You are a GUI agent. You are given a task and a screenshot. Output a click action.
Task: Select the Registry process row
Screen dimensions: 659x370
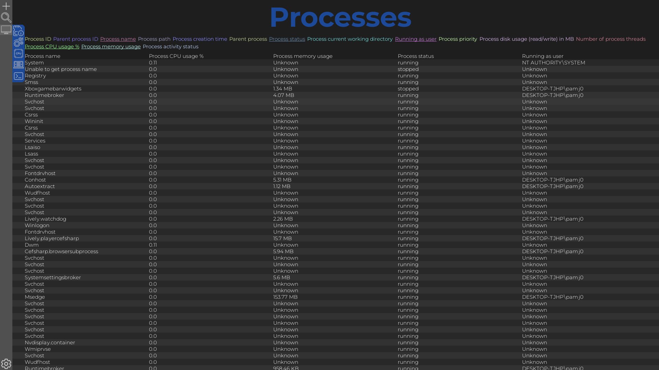click(x=336, y=76)
